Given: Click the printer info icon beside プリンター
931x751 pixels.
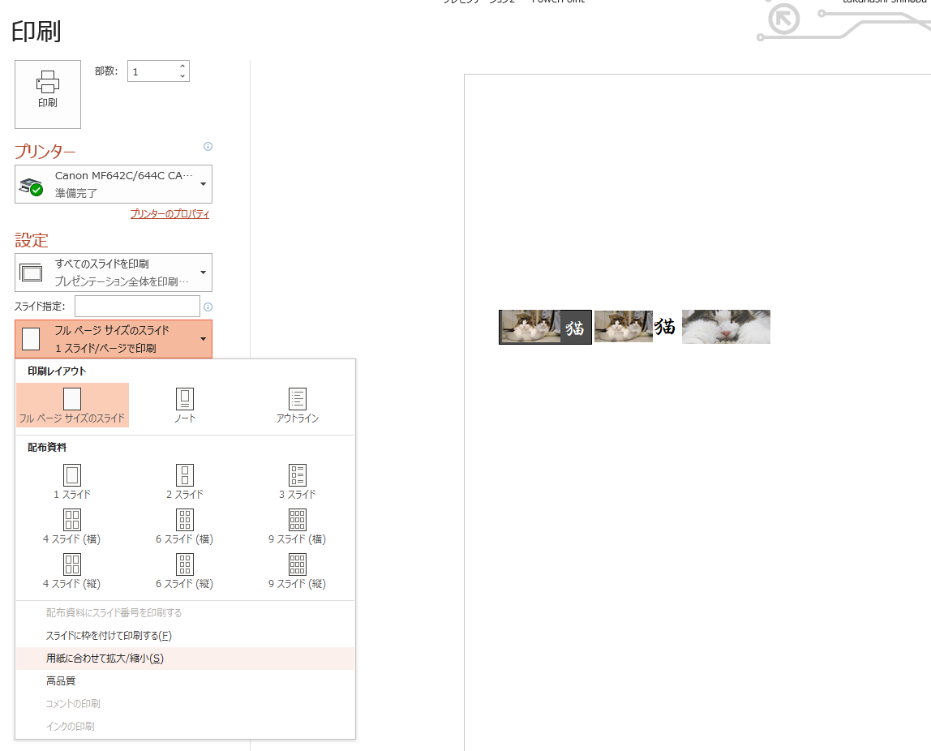Looking at the screenshot, I should click(208, 147).
